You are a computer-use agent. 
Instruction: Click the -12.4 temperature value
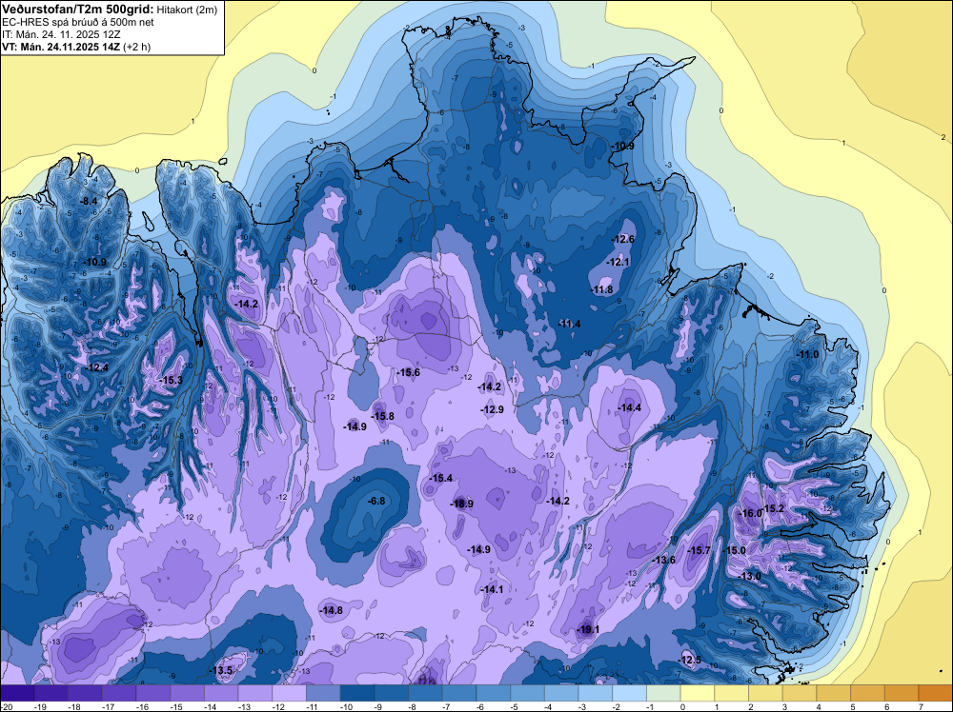tap(97, 367)
